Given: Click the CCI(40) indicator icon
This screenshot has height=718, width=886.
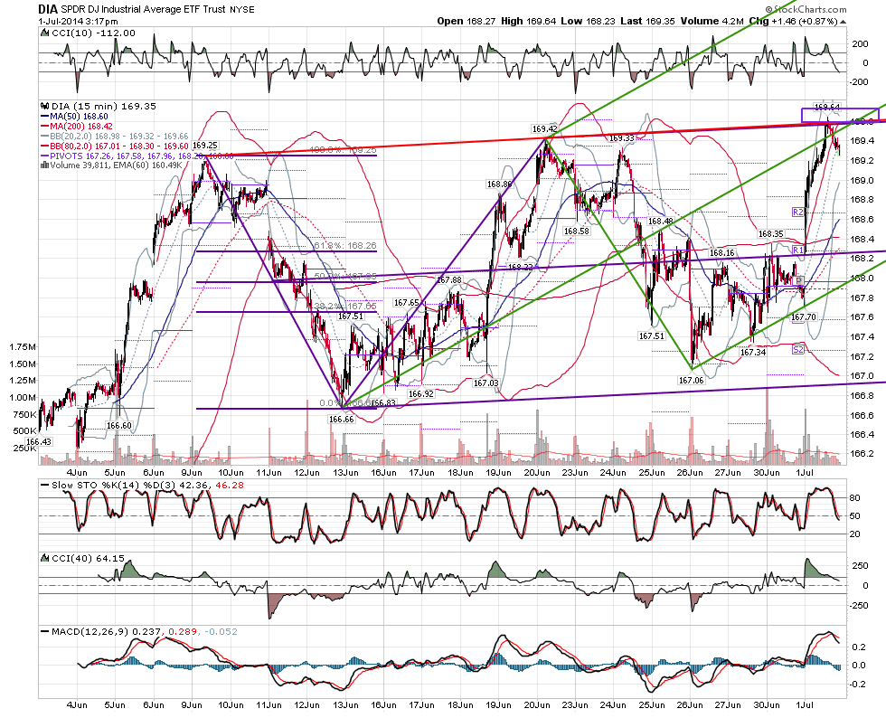Looking at the screenshot, I should (45, 558).
